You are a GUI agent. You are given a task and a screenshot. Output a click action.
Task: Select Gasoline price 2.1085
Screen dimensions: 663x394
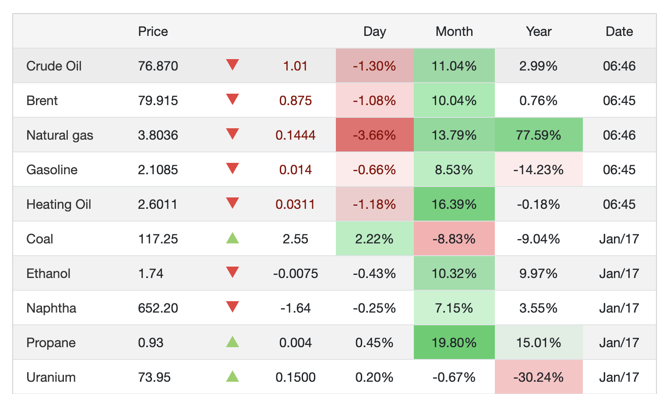(158, 170)
